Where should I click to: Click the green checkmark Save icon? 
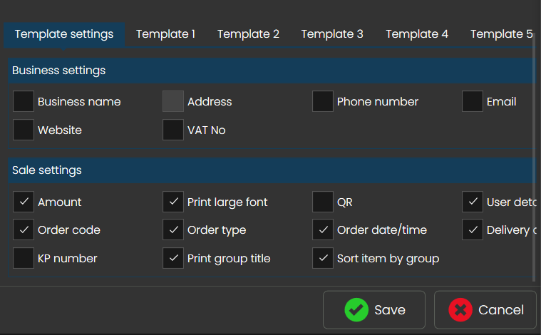click(x=356, y=310)
